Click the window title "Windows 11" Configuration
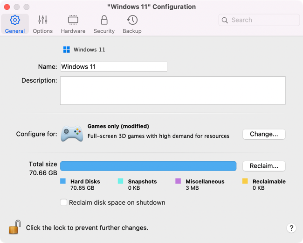This screenshot has height=243, width=303. (x=151, y=7)
